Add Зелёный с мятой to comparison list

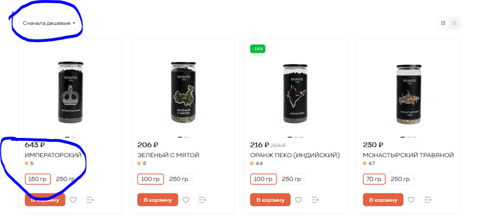coord(202,200)
